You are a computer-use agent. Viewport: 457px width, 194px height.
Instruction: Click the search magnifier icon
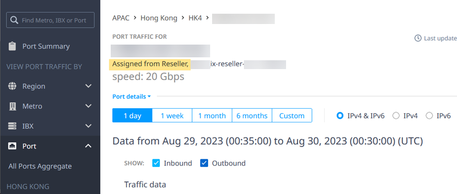[14, 20]
